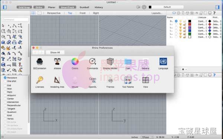Open the Tool Palette preferences
Viewport: 223px width, 139px height.
coord(128,82)
